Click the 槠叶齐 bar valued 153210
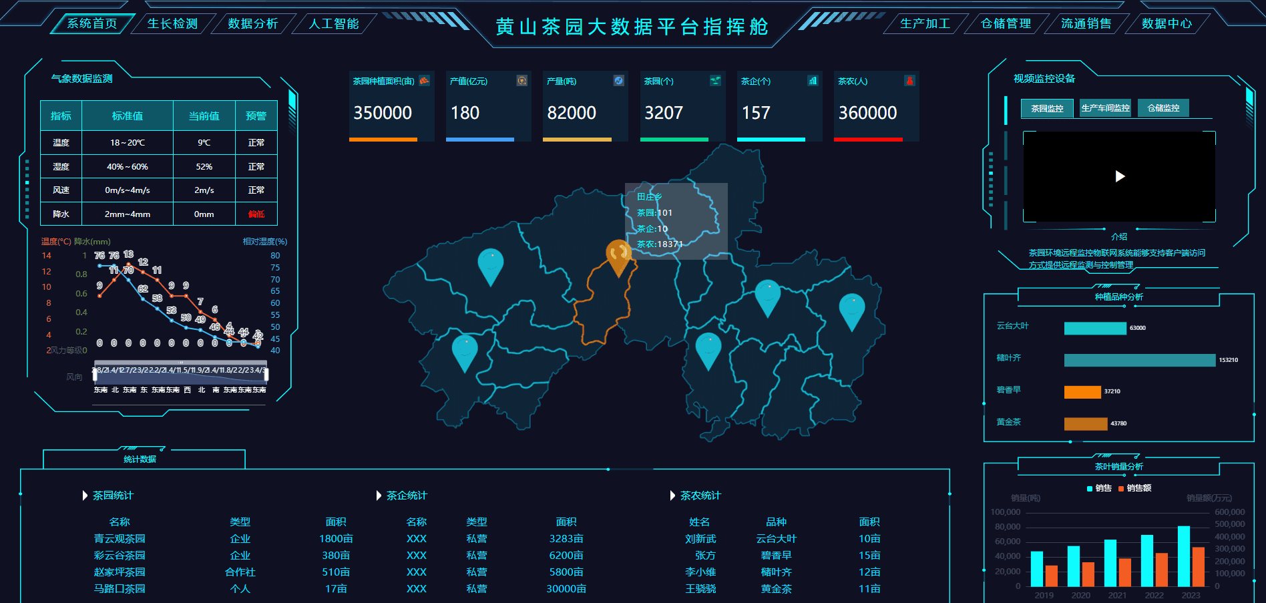This screenshot has width=1266, height=603. [x=1140, y=360]
